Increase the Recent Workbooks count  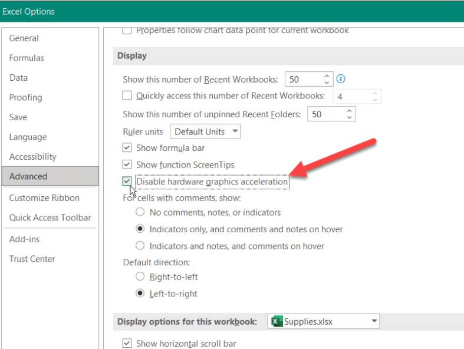pyautogui.click(x=327, y=76)
